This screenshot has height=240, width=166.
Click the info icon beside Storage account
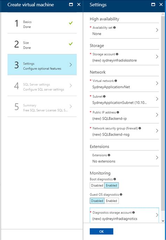pyautogui.click(x=117, y=54)
